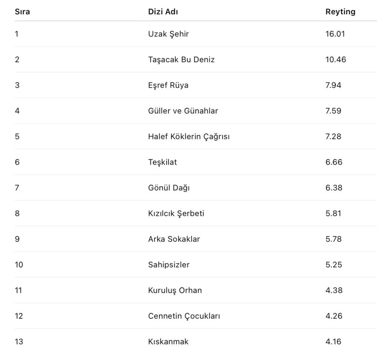This screenshot has height=359, width=377.
Task: Open Kuruluş Orhan row title
Action: click(x=175, y=290)
